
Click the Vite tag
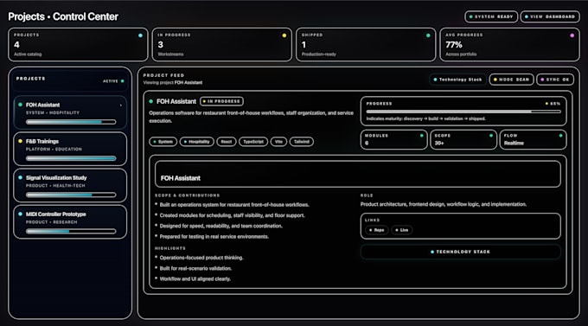[x=278, y=142]
